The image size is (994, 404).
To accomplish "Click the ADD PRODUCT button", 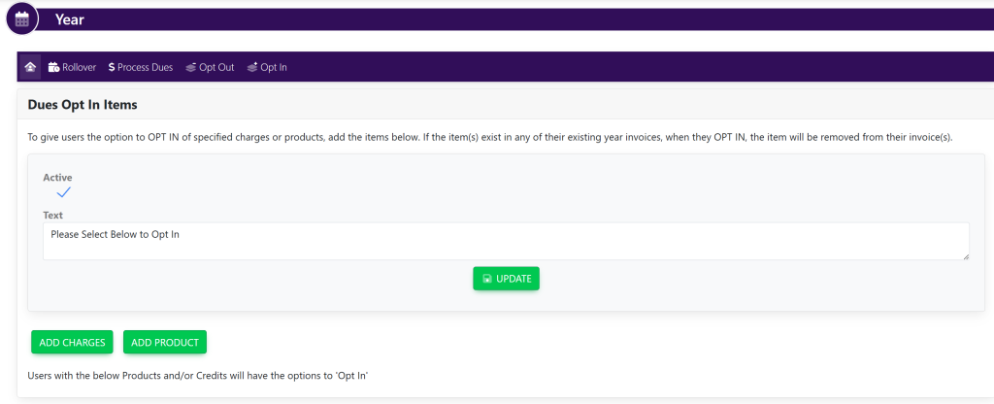I will [165, 342].
